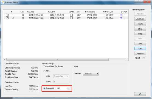Click the Payload Capacity 1000 Mbps value
Image resolution: width=152 pixels, height=99 pixels.
point(33,89)
